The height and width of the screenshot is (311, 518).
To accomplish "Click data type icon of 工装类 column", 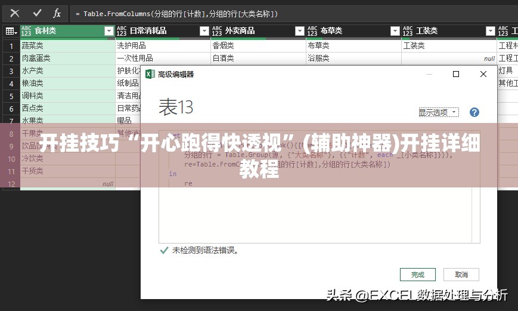I will pos(408,31).
